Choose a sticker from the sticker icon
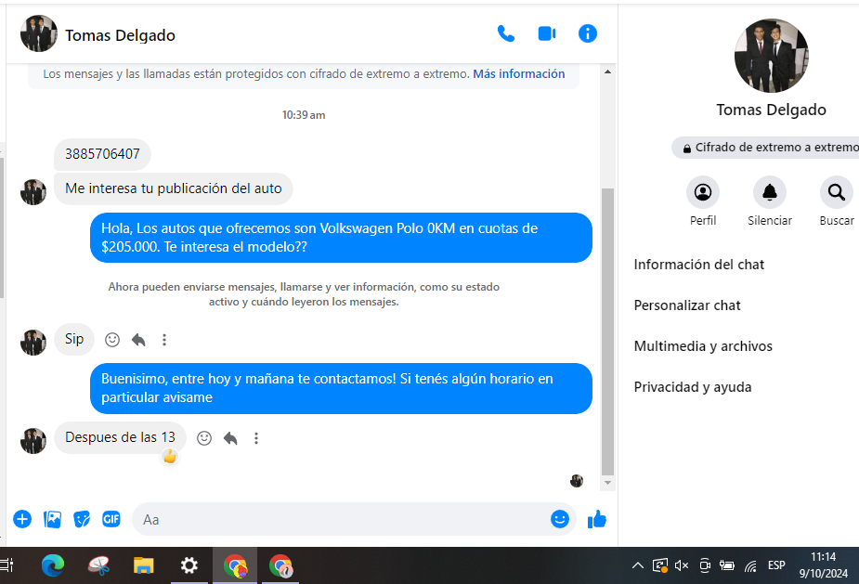859x584 pixels. click(82, 519)
